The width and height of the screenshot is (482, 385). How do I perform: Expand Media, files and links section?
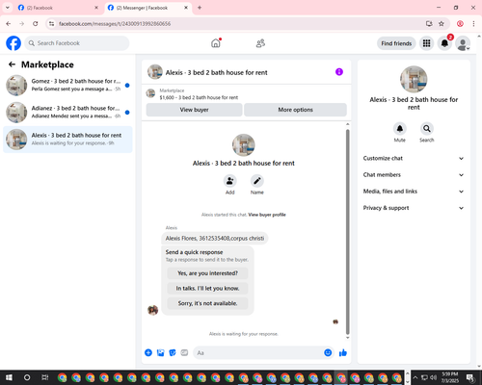(414, 192)
